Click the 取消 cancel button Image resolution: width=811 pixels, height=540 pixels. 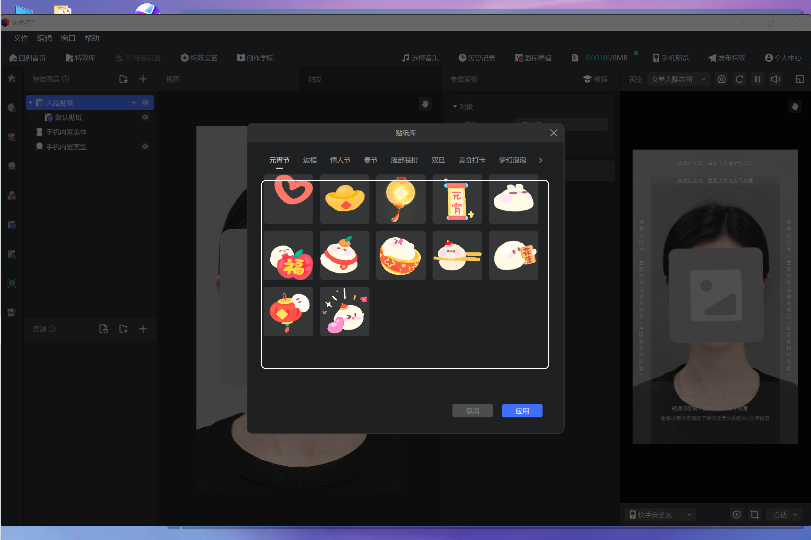472,411
